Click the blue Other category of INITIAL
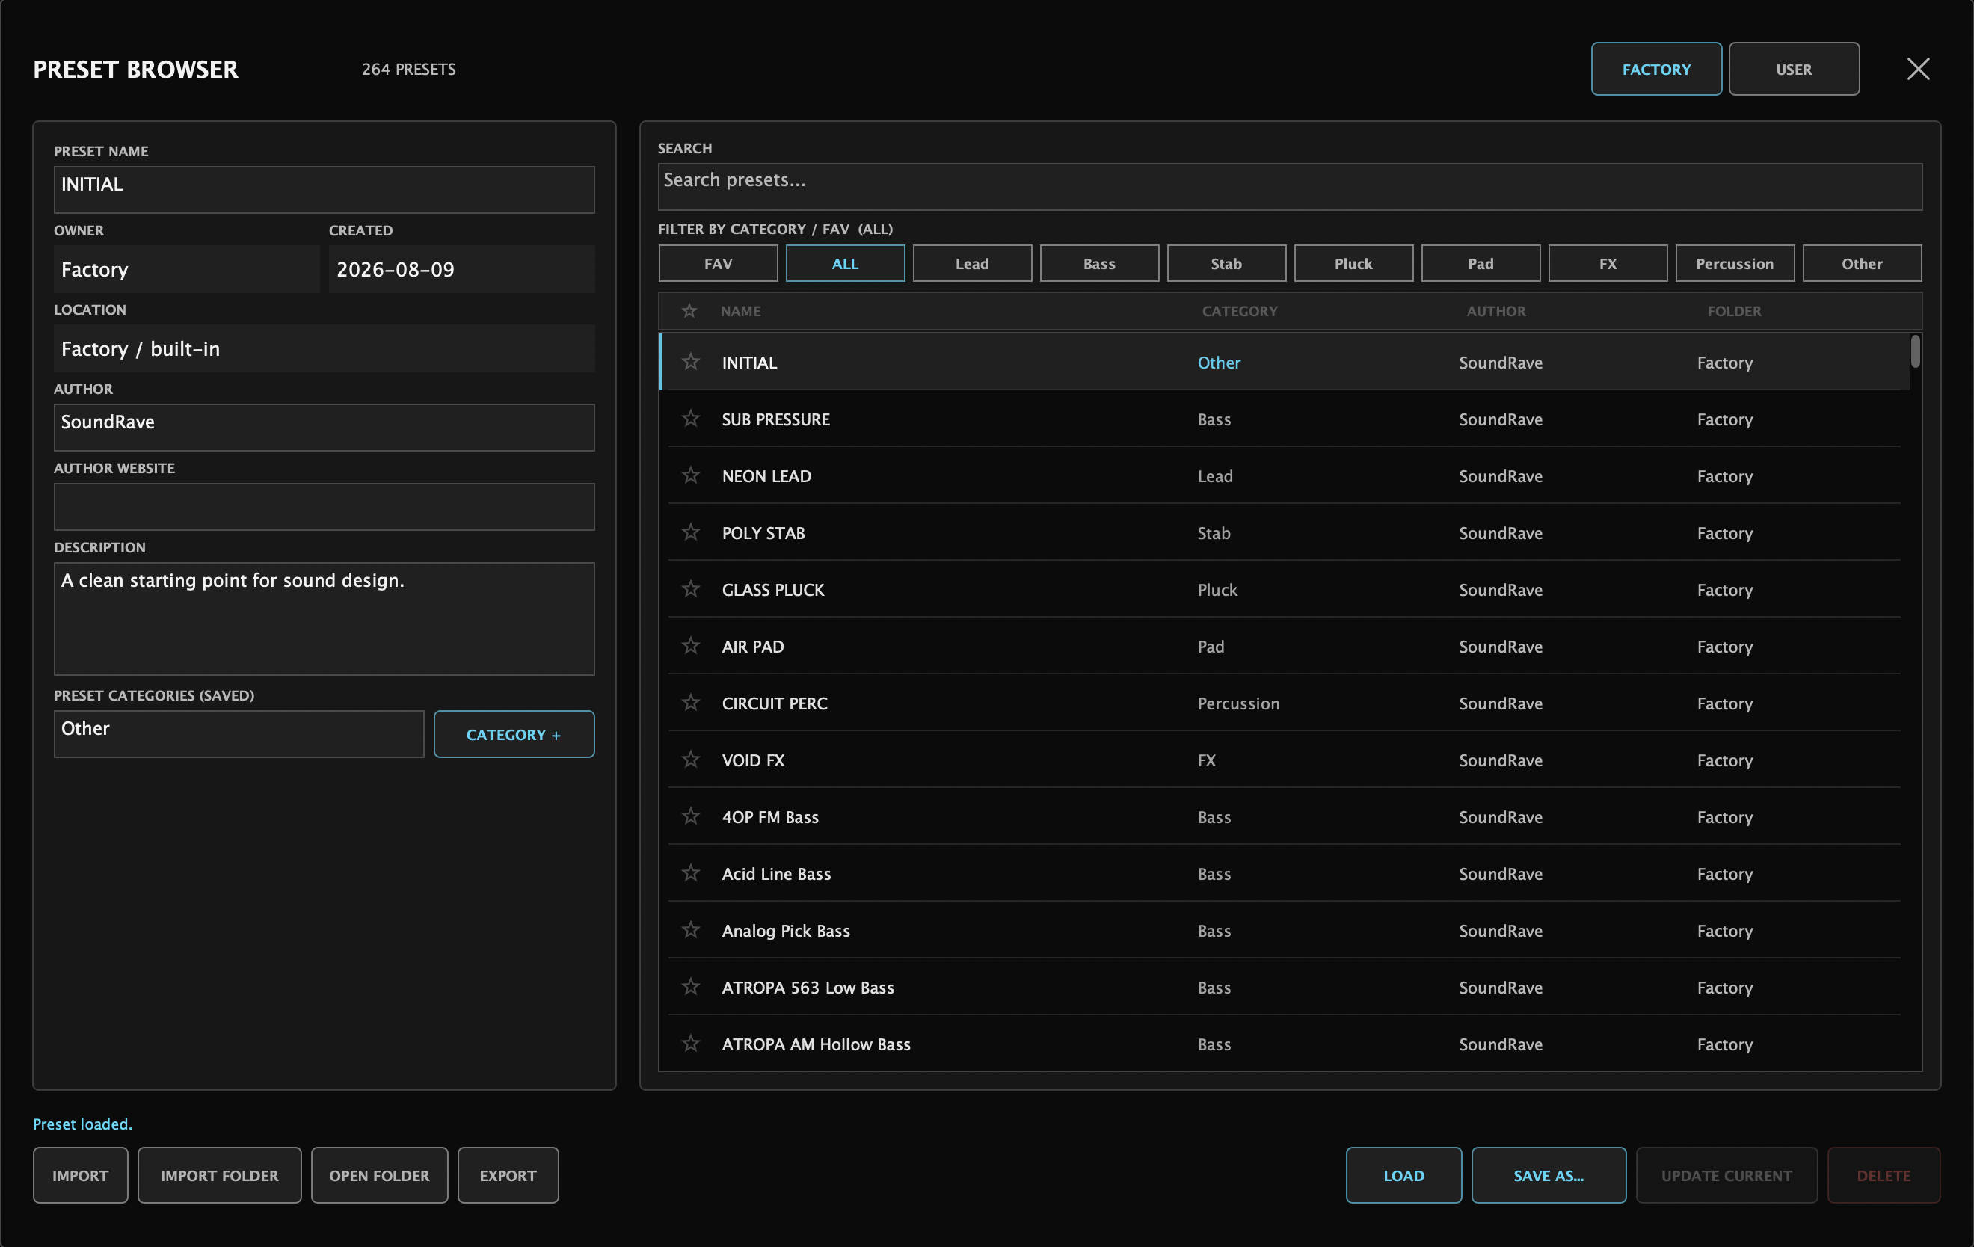The width and height of the screenshot is (1974, 1247). [x=1218, y=363]
